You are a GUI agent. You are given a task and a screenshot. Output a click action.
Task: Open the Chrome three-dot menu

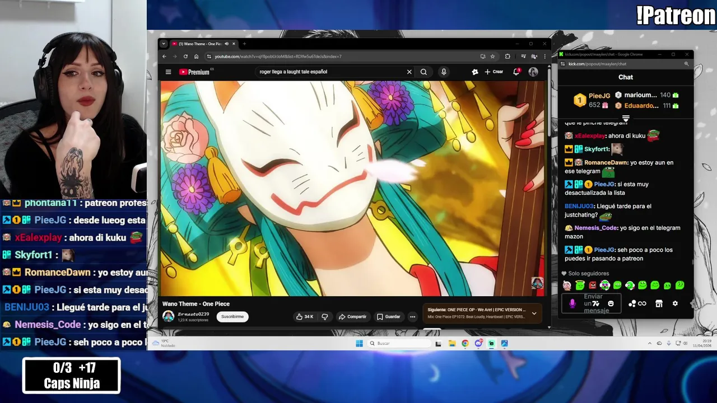tap(544, 57)
